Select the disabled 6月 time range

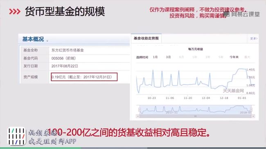click(181, 57)
